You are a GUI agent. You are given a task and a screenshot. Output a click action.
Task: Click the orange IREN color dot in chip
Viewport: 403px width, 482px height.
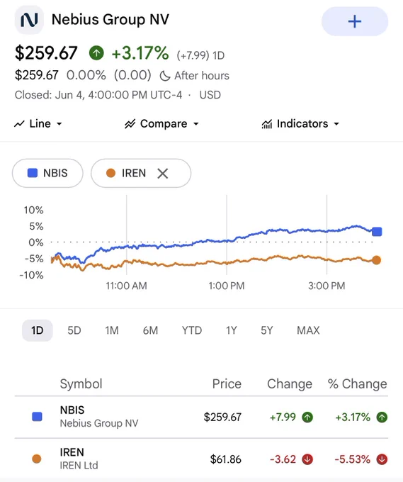110,173
